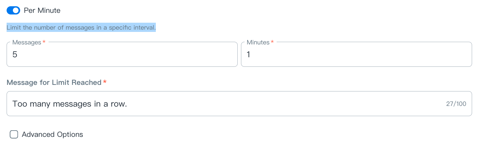Click the red asterisk beside Messages
The image size is (479, 150).
44,42
